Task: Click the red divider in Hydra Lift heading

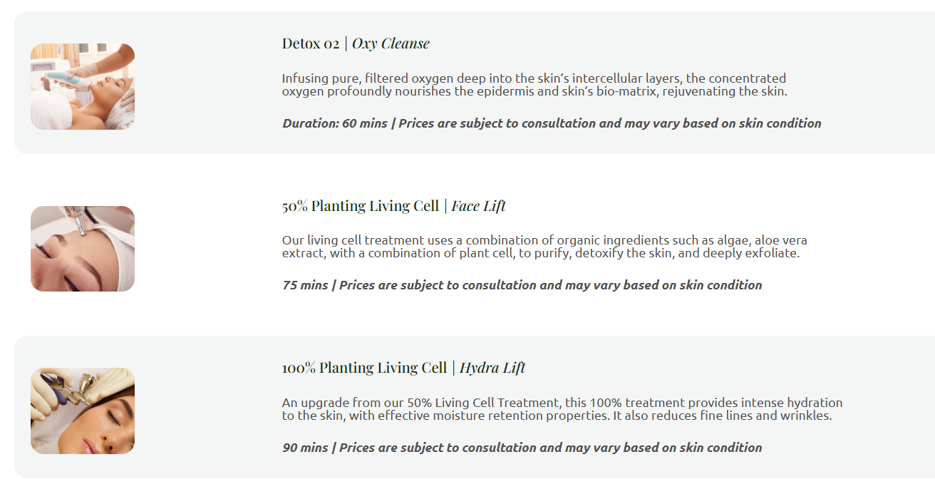Action: tap(453, 369)
